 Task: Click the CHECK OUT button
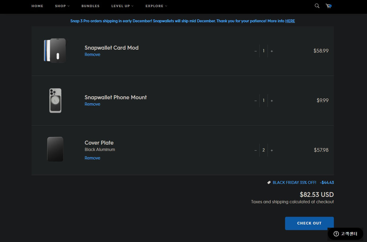pos(309,223)
